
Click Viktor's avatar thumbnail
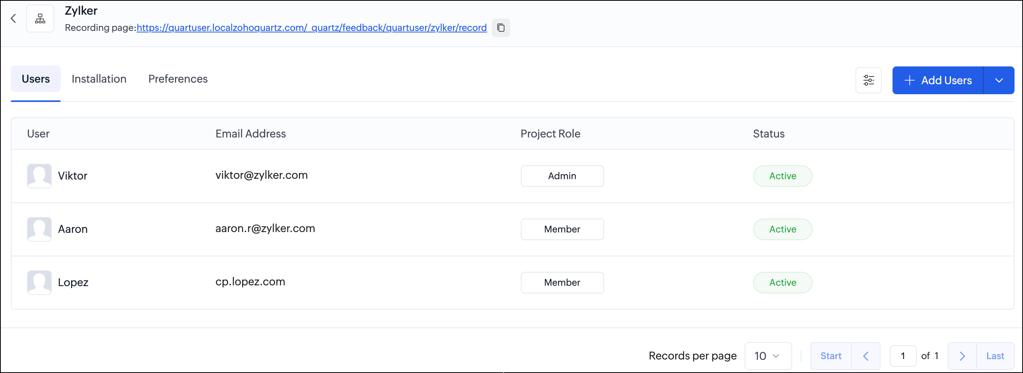39,176
